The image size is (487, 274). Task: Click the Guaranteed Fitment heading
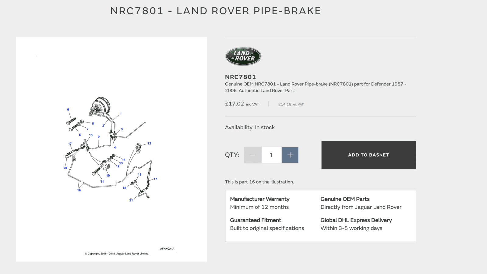click(256, 220)
